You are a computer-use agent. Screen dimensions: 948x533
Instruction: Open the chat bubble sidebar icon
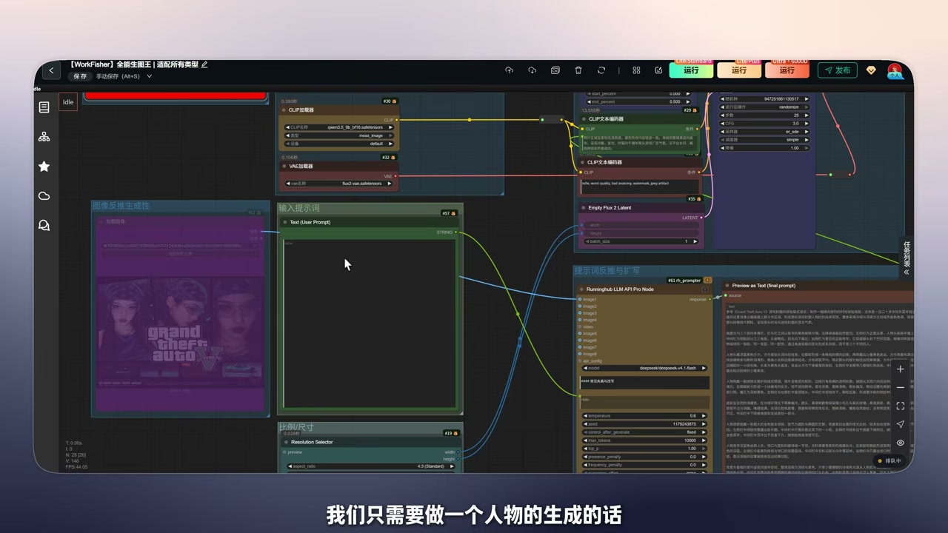coord(44,226)
